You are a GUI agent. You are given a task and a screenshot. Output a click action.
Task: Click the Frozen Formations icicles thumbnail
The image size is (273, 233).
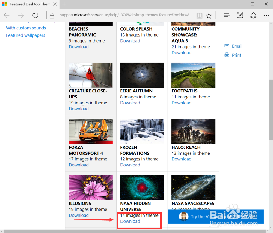point(142,132)
